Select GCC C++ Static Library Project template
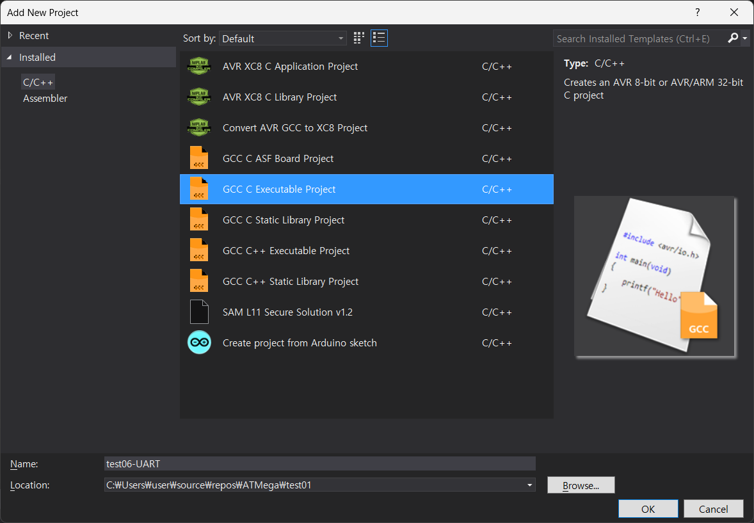This screenshot has height=523, width=754. click(366, 282)
